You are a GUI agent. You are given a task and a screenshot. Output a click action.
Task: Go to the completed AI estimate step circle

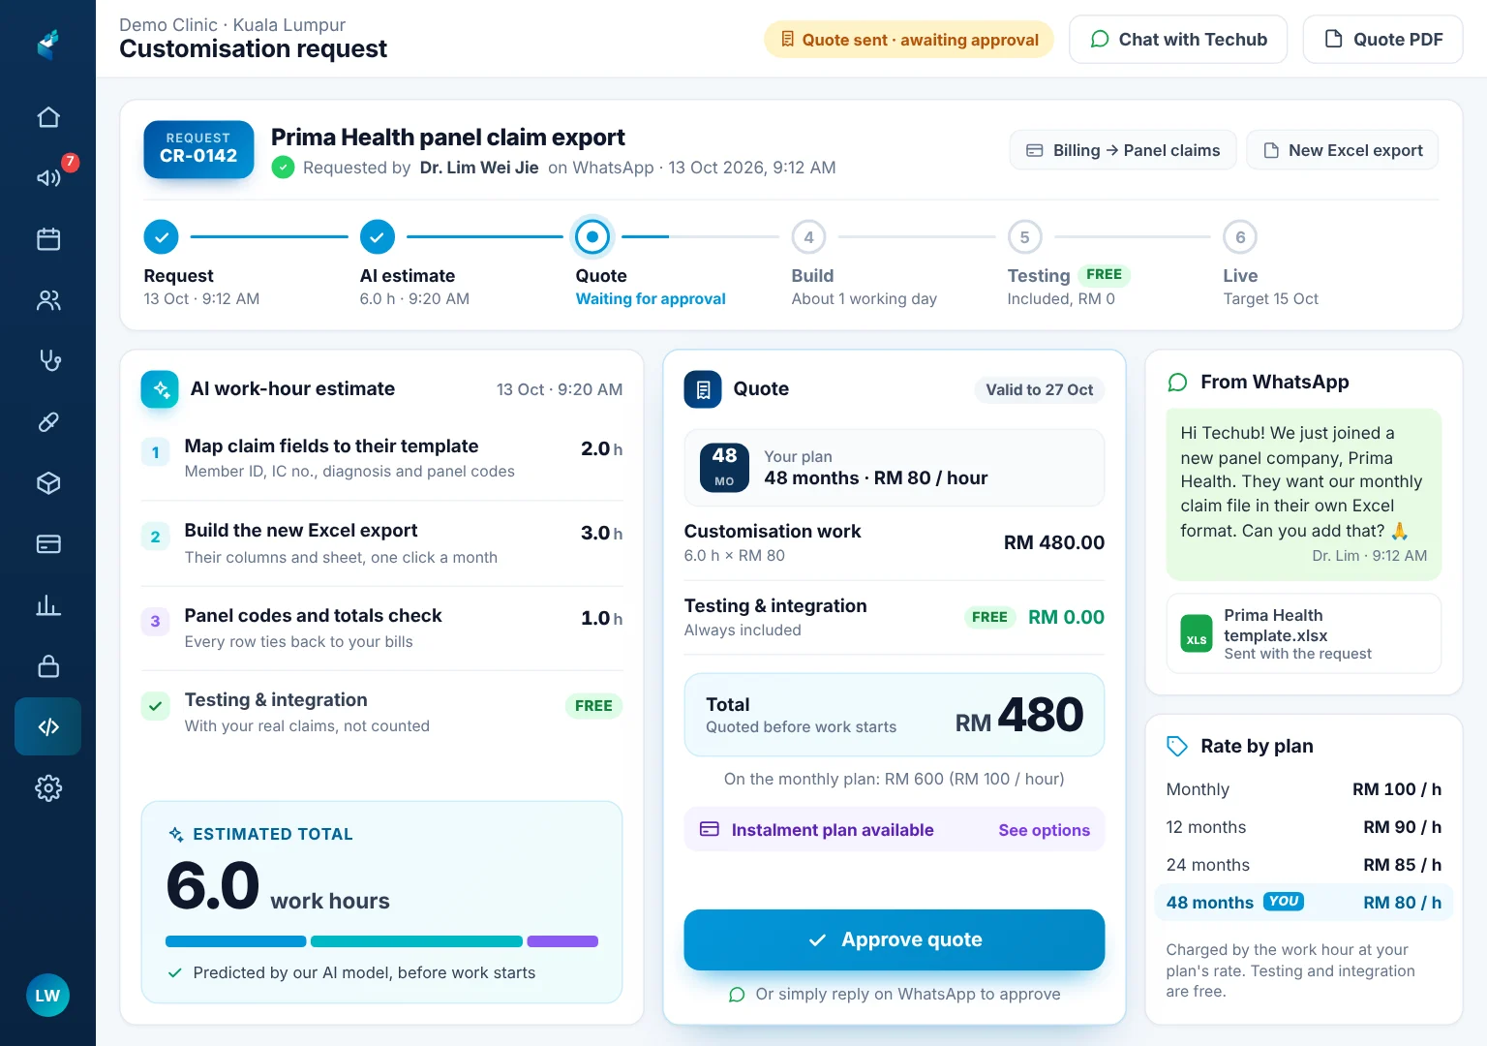pos(378,236)
